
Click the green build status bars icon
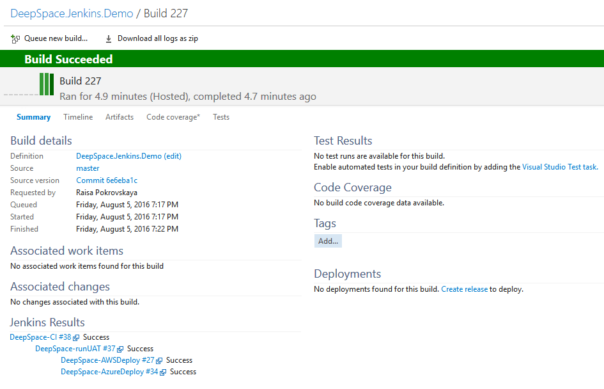tap(47, 84)
